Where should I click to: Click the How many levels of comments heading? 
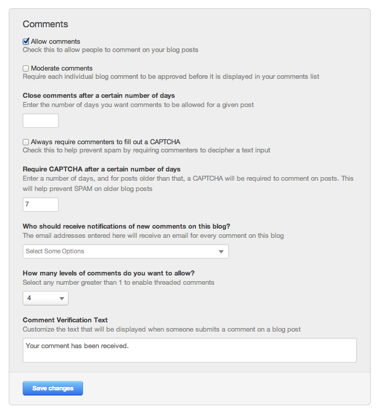108,273
